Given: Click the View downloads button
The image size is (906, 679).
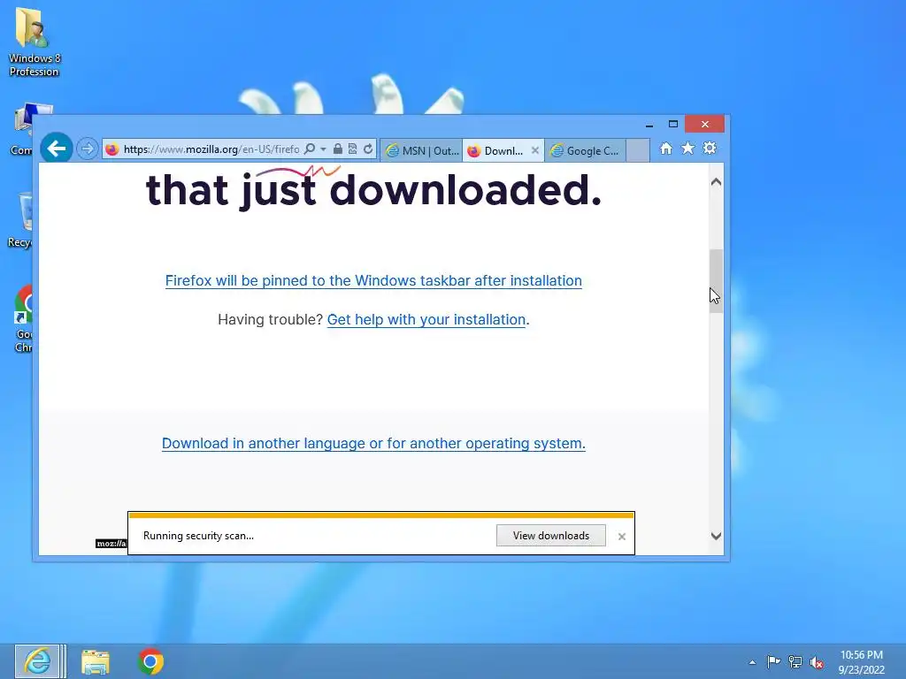Looking at the screenshot, I should click(x=550, y=535).
